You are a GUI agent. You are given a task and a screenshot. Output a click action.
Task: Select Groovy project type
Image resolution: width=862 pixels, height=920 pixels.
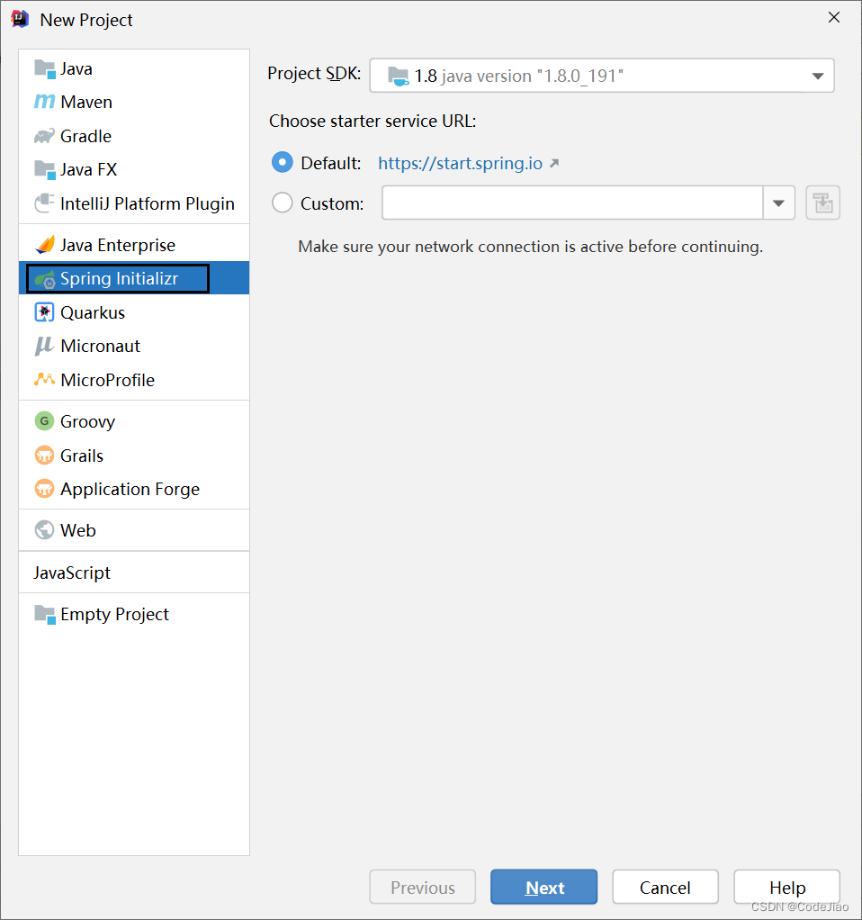pyautogui.click(x=134, y=421)
